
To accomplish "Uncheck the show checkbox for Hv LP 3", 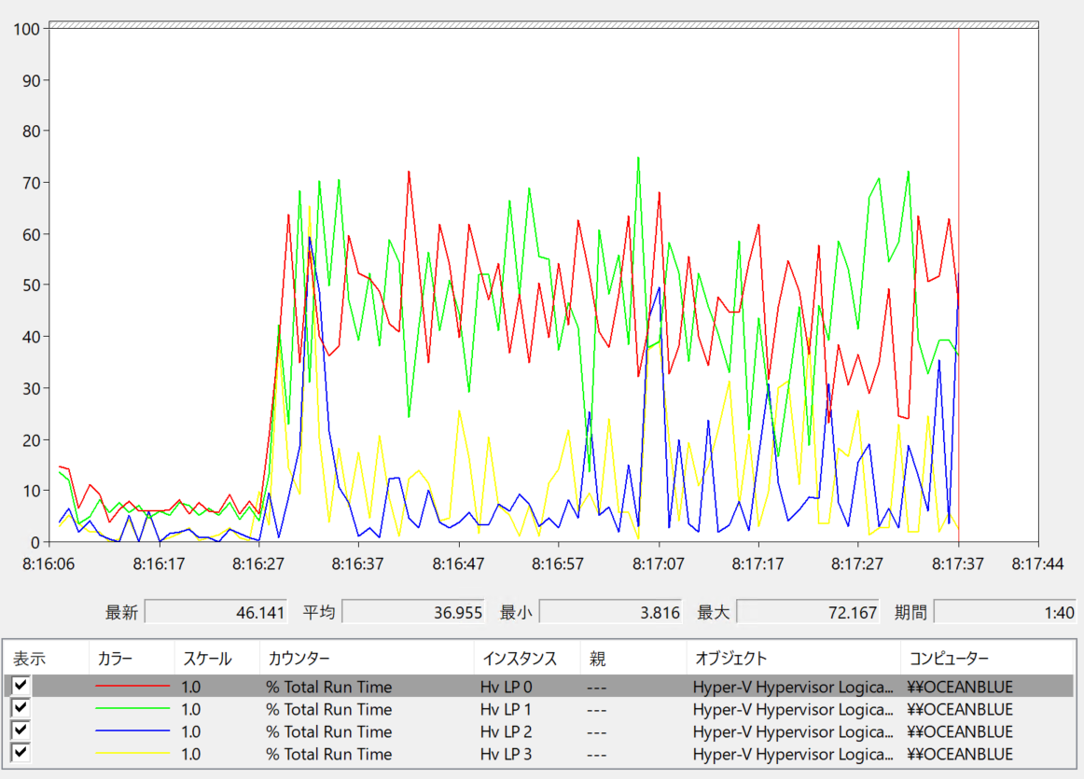I will (x=21, y=752).
